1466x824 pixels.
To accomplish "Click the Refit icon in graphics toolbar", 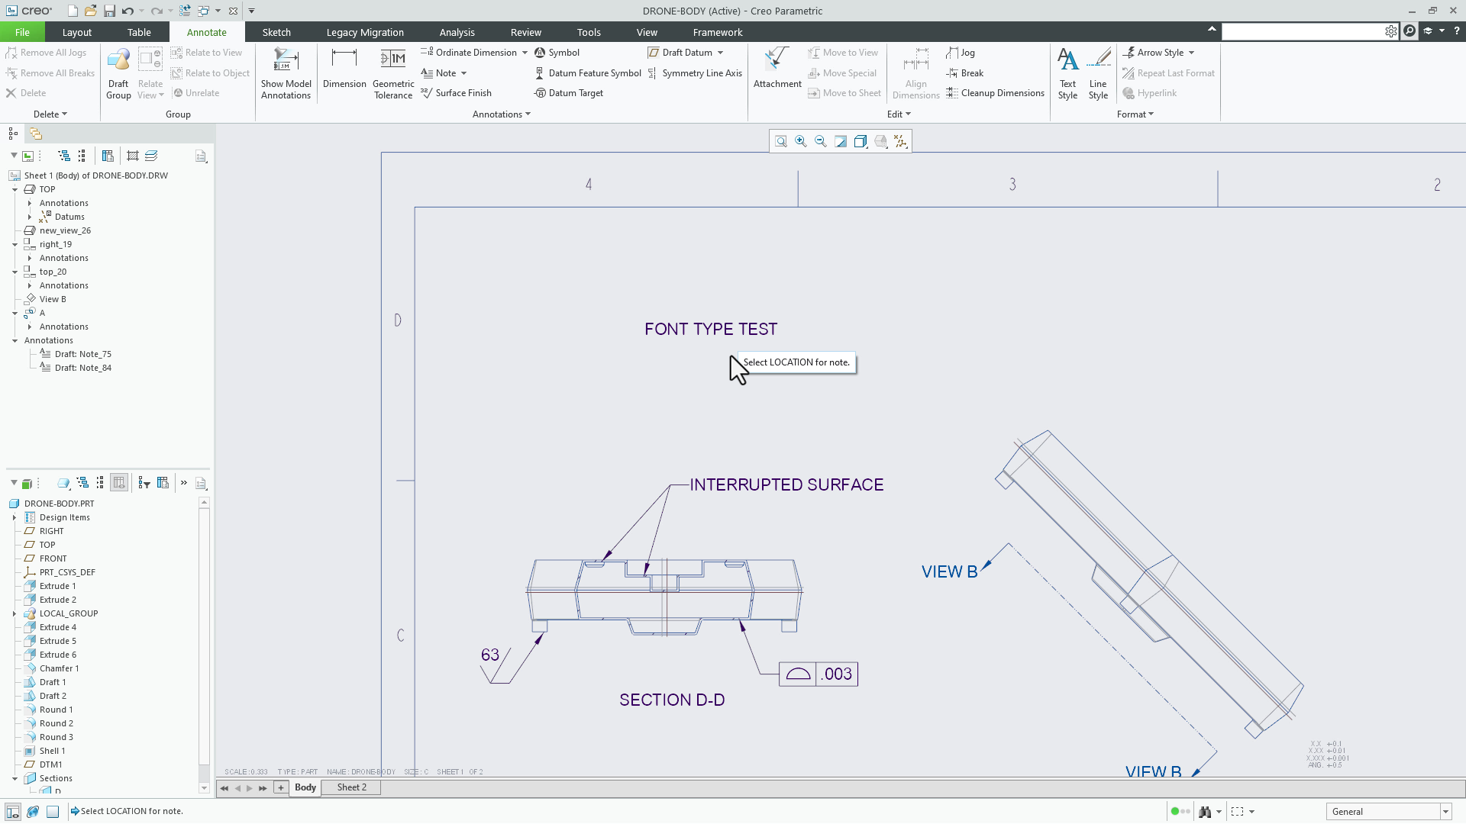I will 781,141.
